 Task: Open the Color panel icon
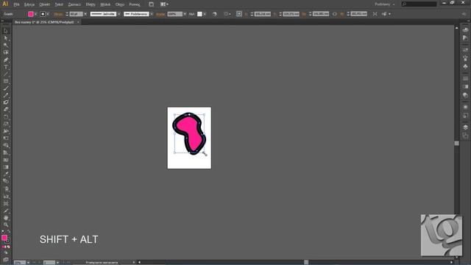465,30
